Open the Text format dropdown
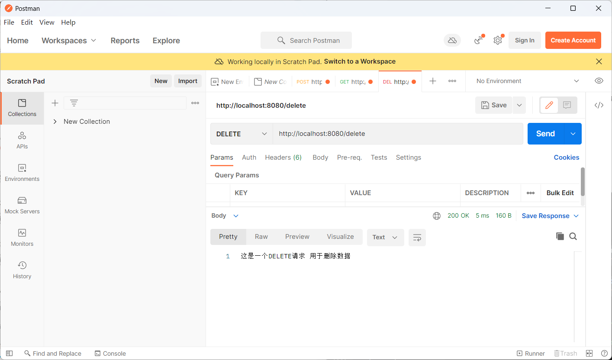 385,237
